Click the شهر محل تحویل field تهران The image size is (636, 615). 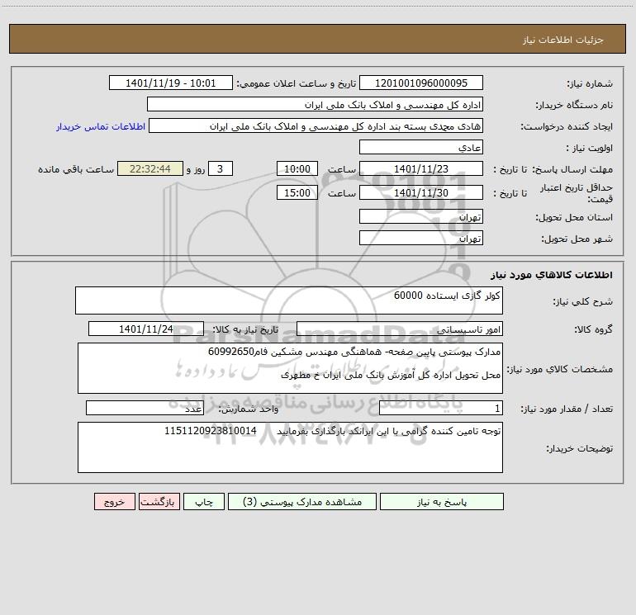pyautogui.click(x=421, y=238)
